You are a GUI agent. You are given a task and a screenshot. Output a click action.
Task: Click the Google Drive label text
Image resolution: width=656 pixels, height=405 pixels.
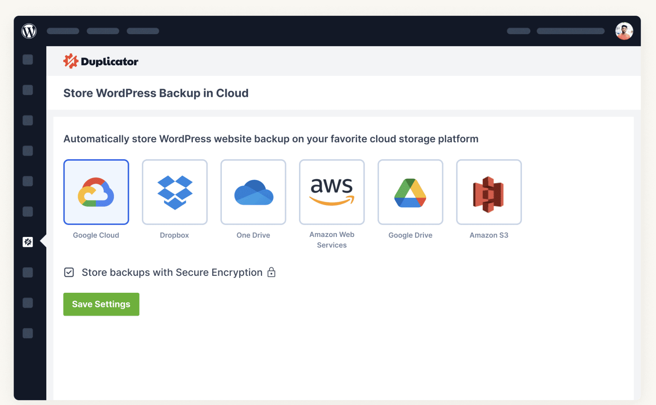click(410, 235)
